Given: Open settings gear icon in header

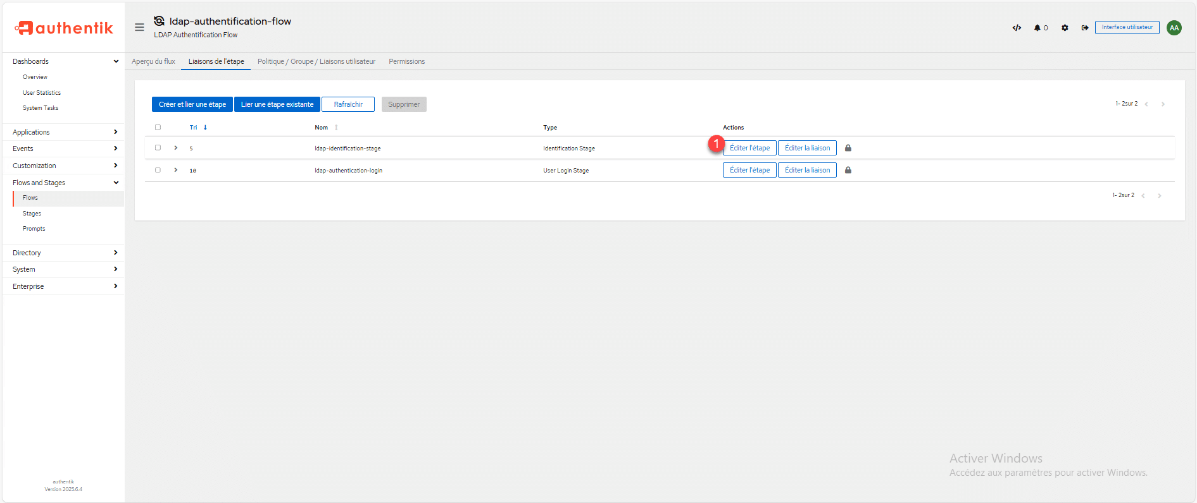Looking at the screenshot, I should click(1065, 28).
